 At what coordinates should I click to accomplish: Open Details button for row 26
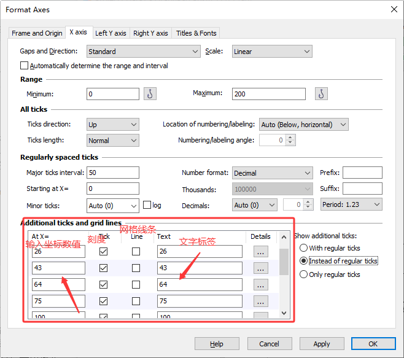(260, 252)
